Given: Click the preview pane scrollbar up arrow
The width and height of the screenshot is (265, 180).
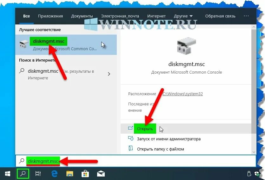Looking at the screenshot, I should coord(254,27).
